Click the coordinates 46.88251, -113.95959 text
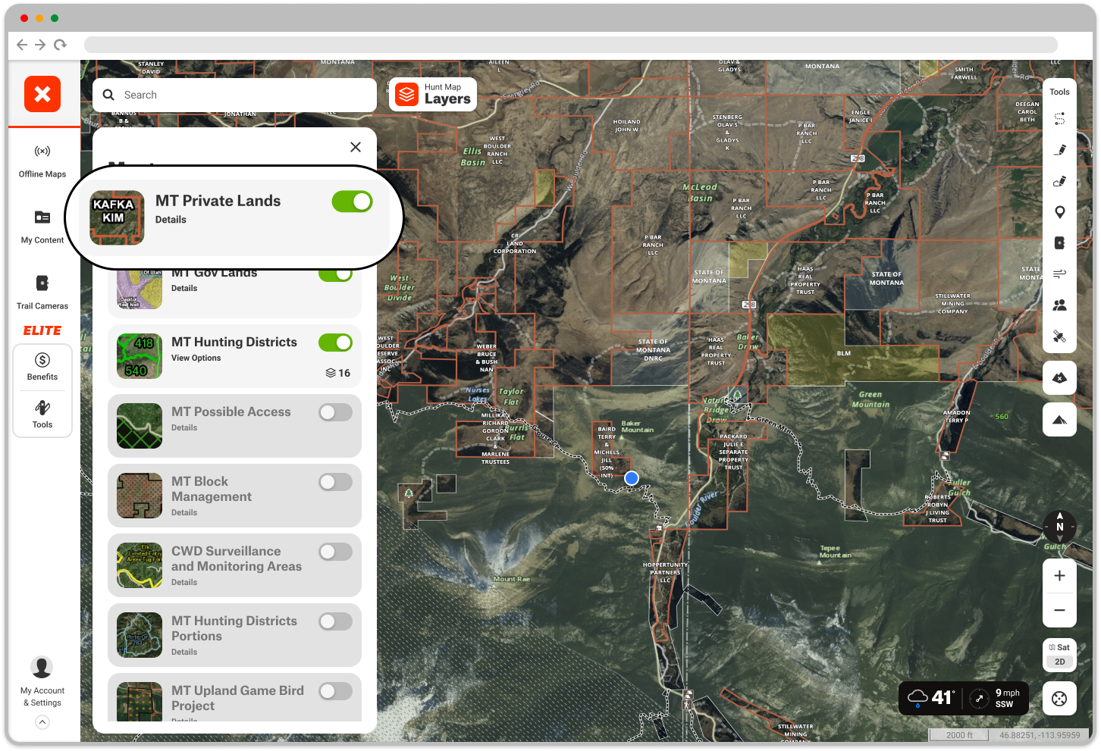Screen dimensions: 1101x751 1040,735
